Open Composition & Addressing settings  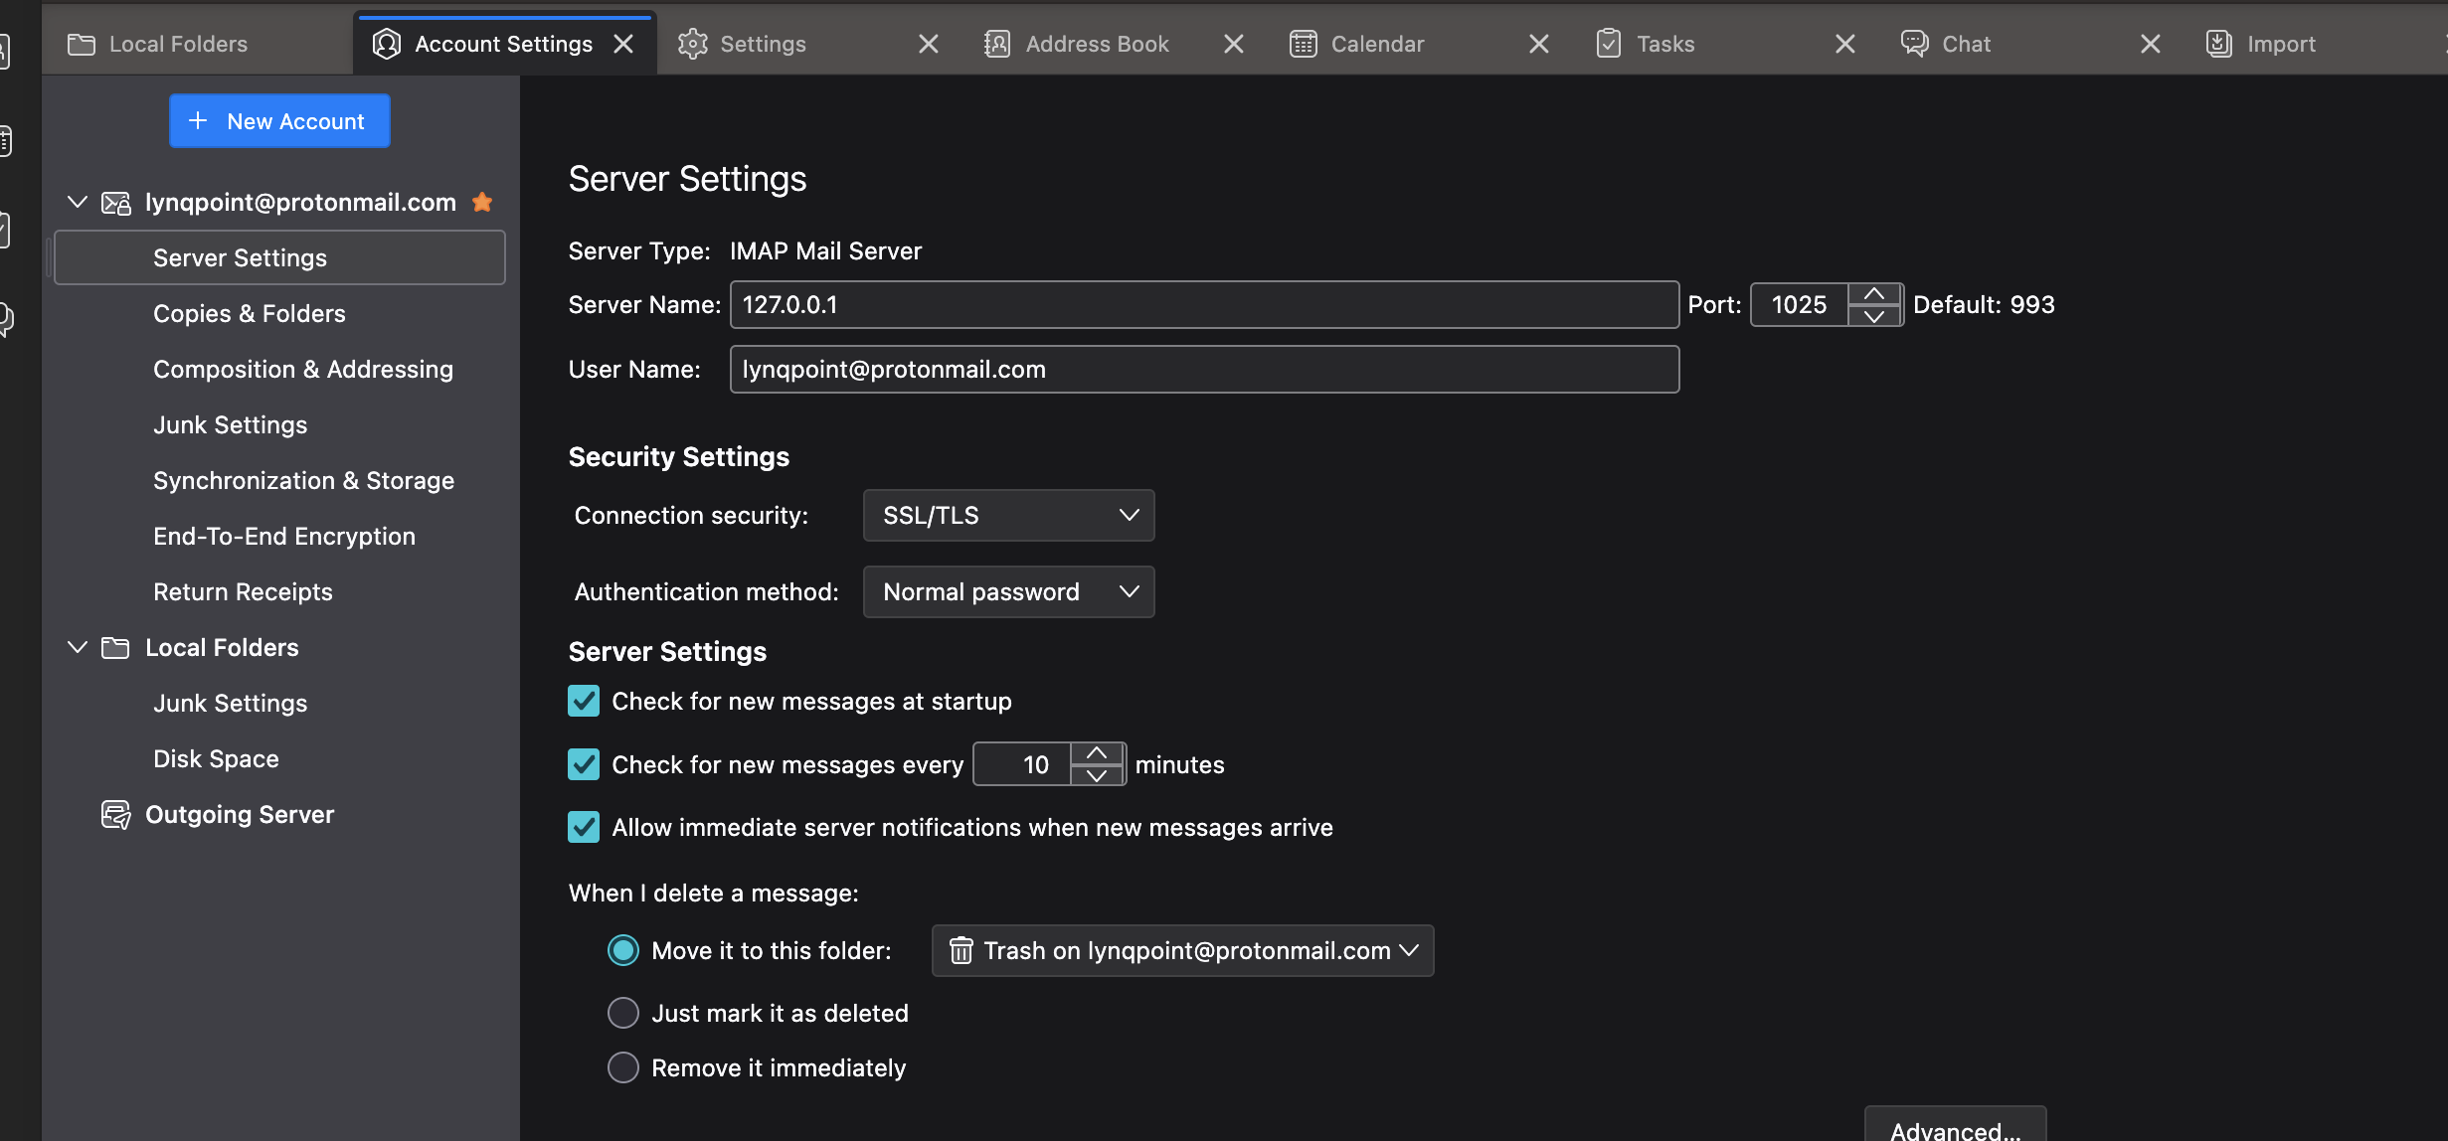coord(278,369)
